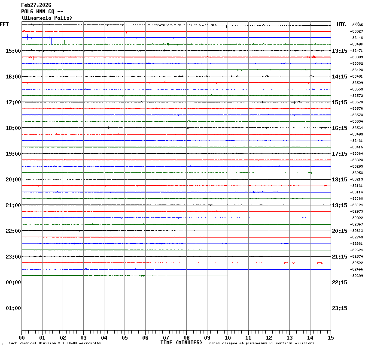Select the 00:00 EET time label
This screenshot has height=349, width=365.
pos(13,283)
